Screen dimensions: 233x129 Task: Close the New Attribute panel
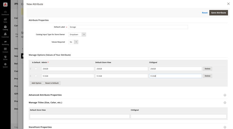coord(228,4)
